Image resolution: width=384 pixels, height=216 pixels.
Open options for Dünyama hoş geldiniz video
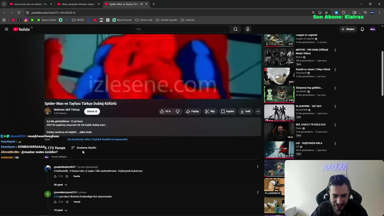pyautogui.click(x=335, y=88)
